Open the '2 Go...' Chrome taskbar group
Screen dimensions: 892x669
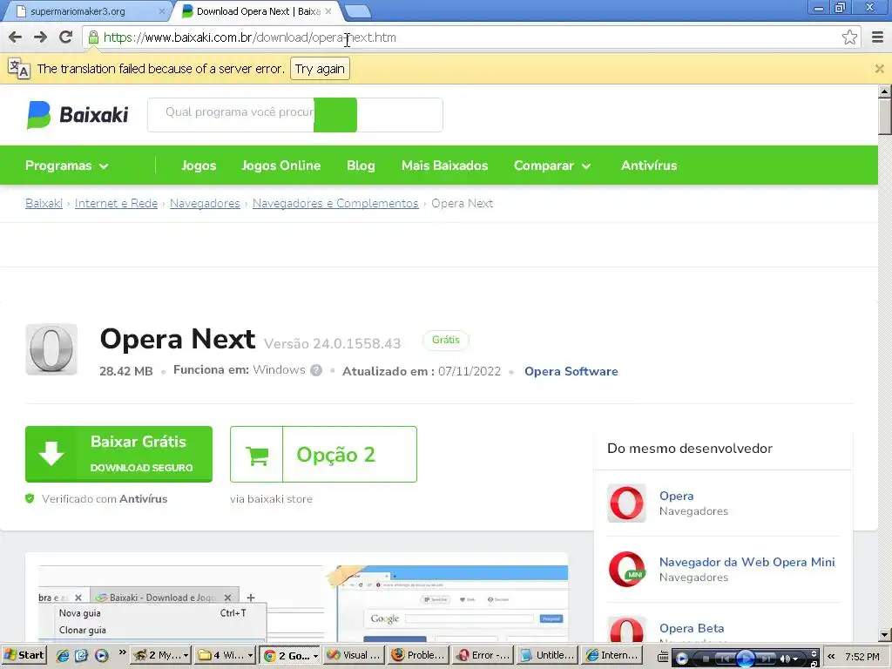[x=290, y=655]
